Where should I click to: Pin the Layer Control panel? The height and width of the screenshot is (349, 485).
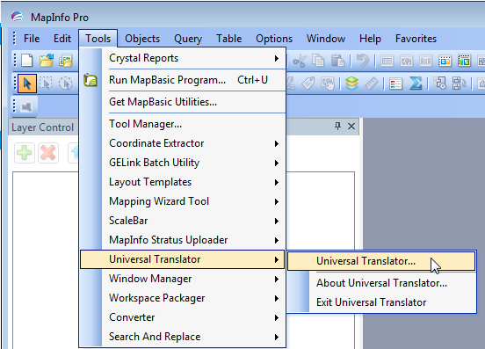tap(337, 126)
